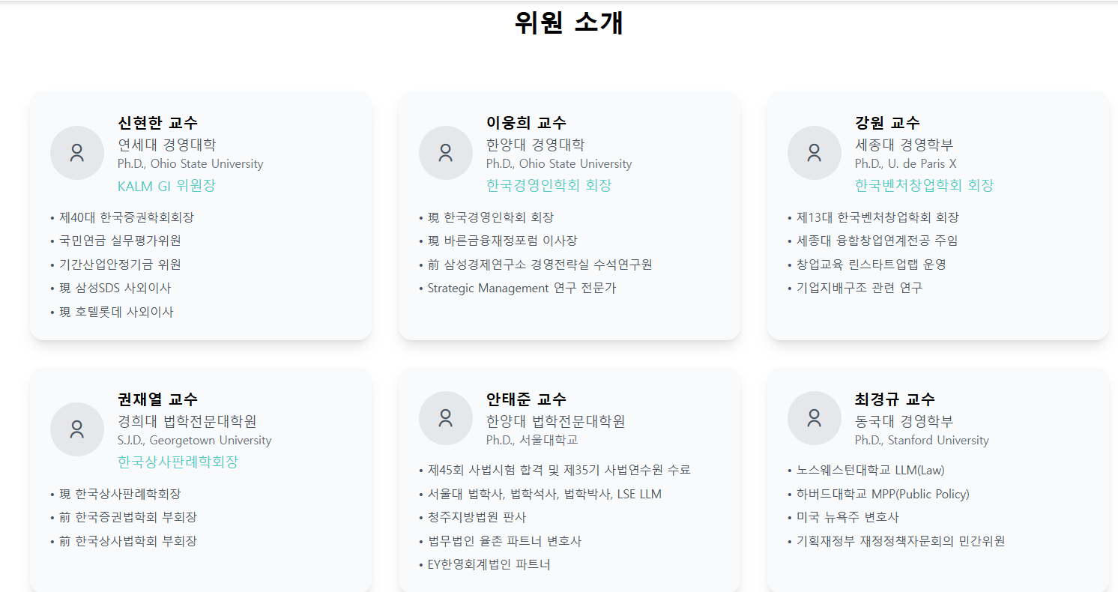Click the name 안태준 교수
The image size is (1118, 592).
point(527,399)
